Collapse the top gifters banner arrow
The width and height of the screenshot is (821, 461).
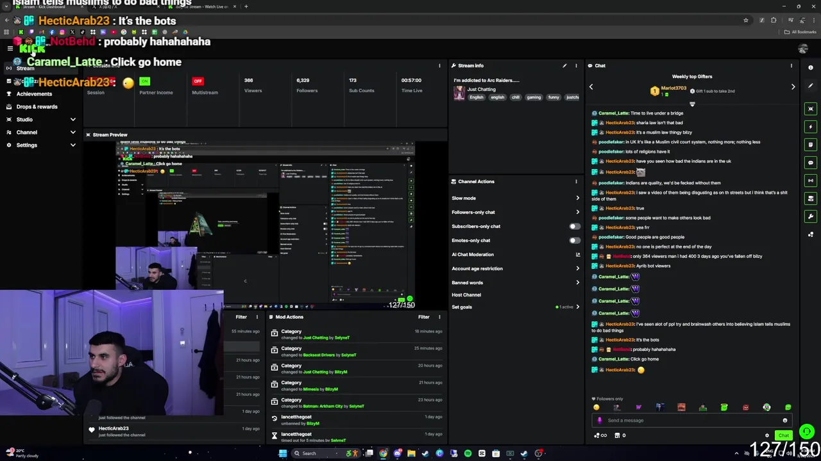coord(691,104)
